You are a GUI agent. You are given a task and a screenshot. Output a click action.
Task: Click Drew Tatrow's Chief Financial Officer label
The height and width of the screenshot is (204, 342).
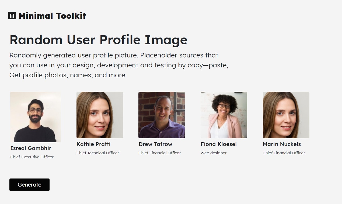pyautogui.click(x=159, y=153)
